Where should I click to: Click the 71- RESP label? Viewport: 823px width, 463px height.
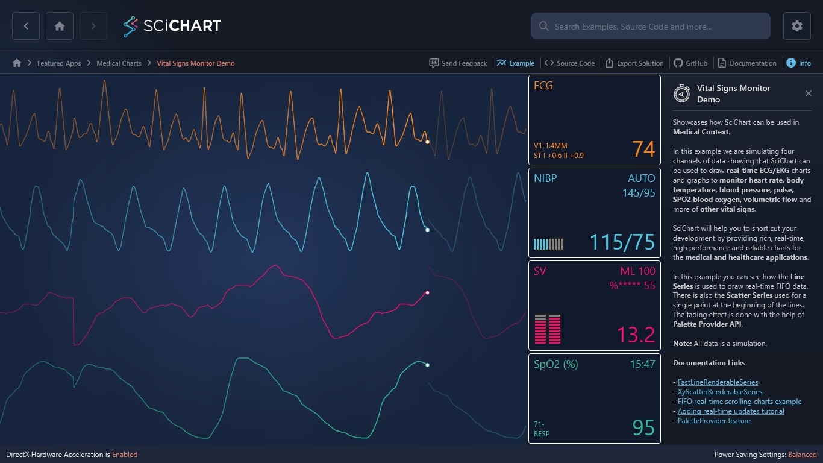542,429
